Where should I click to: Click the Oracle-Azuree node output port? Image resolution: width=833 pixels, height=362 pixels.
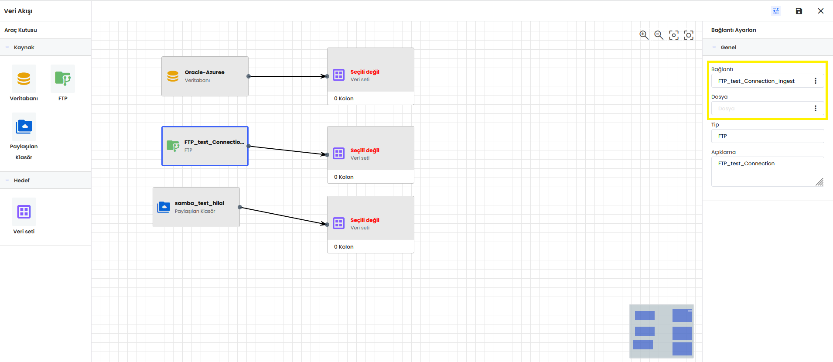click(249, 76)
